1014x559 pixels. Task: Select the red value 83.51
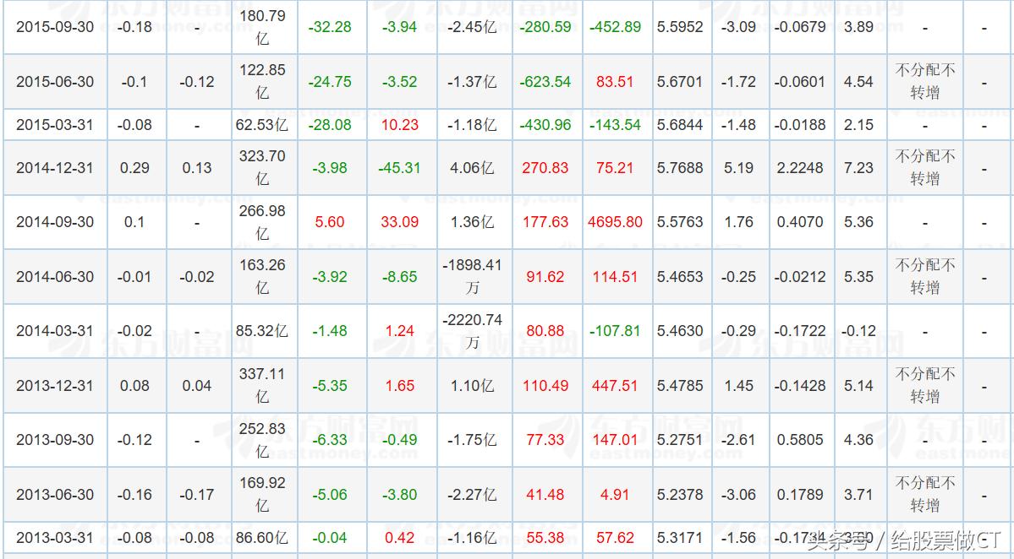click(615, 82)
